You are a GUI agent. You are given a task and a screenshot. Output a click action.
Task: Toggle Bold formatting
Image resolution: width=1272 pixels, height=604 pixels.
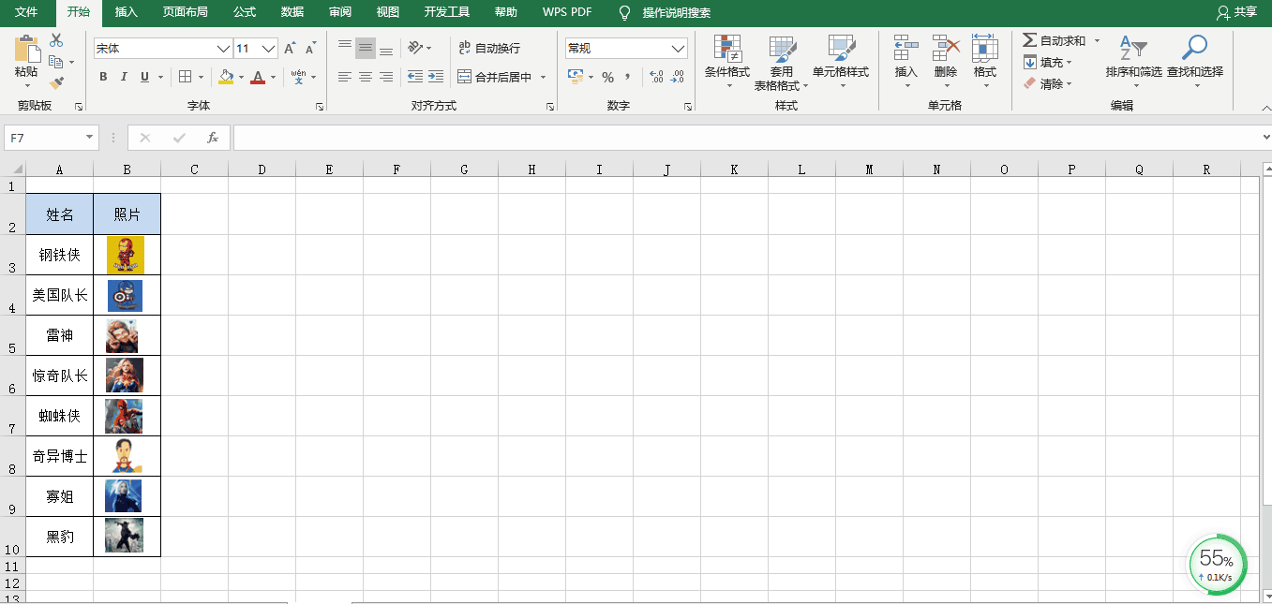coord(103,77)
